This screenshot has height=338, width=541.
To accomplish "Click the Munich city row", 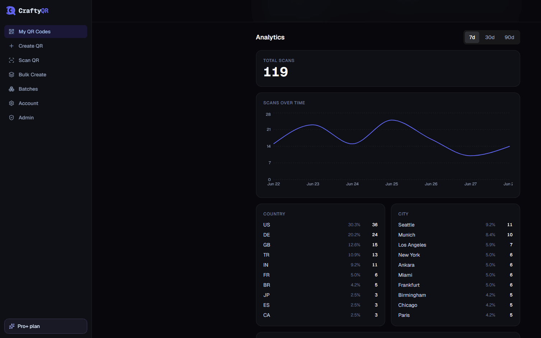I will [456, 235].
